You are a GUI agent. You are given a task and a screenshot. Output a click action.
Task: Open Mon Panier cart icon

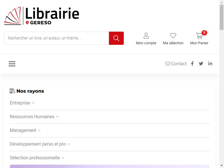point(199,36)
